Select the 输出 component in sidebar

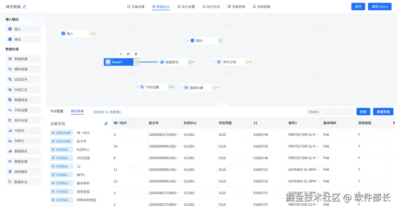pos(23,39)
